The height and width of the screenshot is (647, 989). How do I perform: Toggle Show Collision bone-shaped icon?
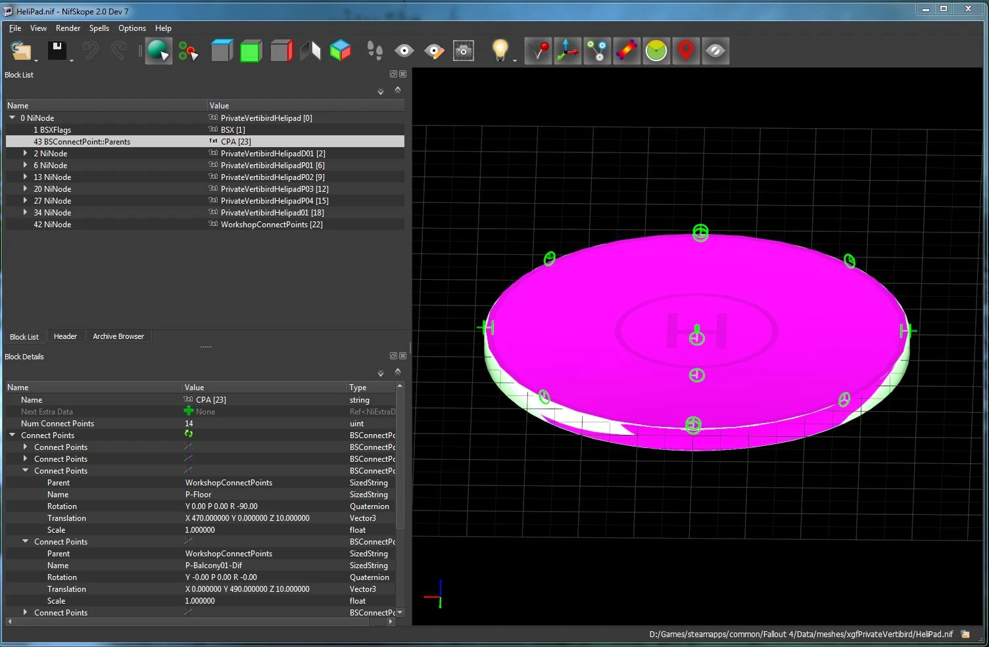point(627,51)
